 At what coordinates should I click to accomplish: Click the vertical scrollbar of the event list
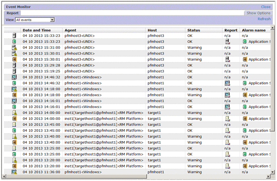(x=273, y=81)
